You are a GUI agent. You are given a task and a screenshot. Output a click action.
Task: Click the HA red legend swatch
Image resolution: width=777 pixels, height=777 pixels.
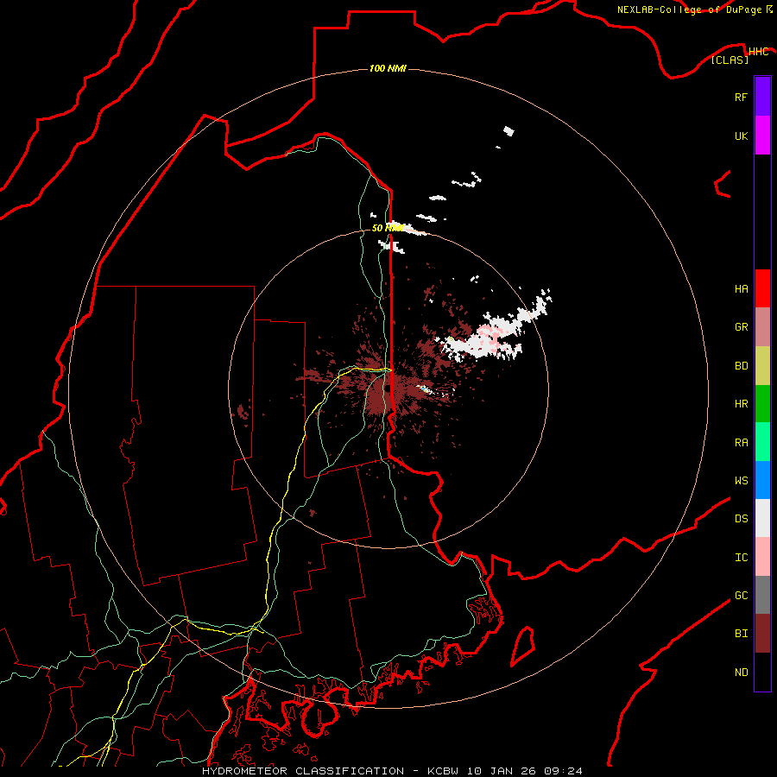coord(762,288)
